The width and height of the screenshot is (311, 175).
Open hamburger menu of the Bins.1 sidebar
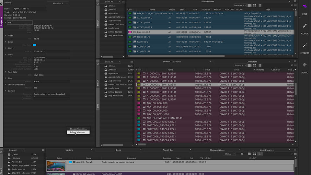coord(132,62)
